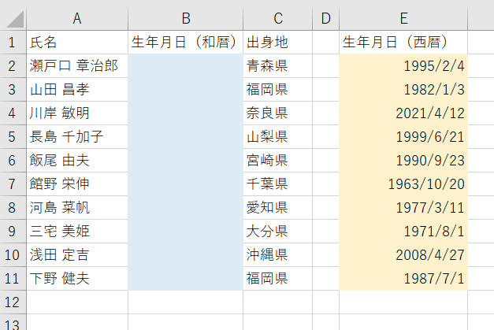Select column E header

click(x=403, y=18)
